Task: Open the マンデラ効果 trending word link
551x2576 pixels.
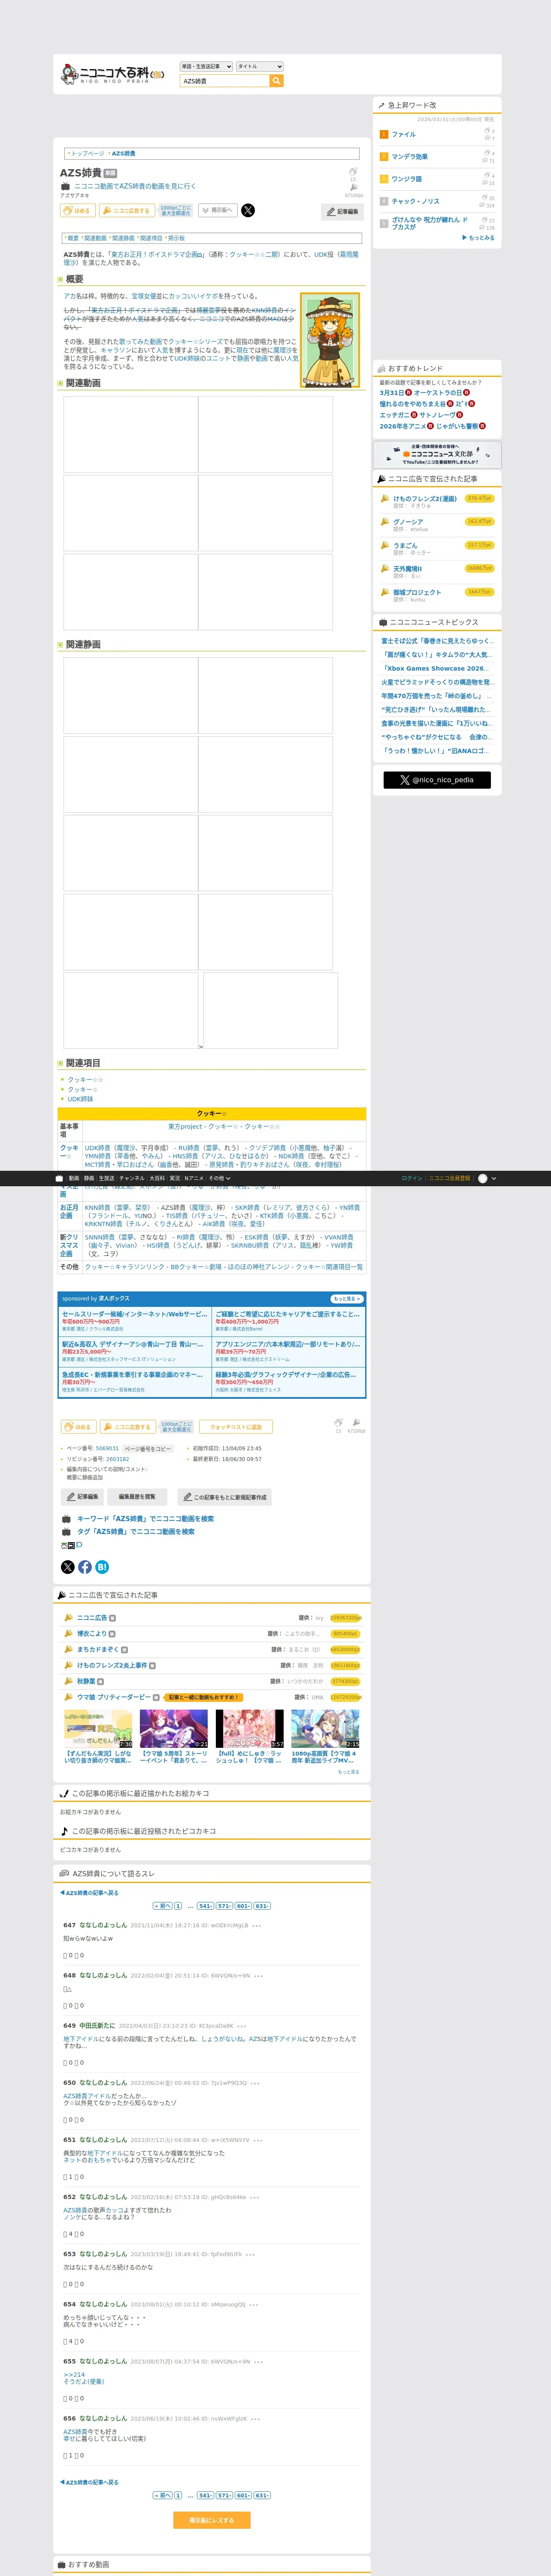Action: (409, 157)
